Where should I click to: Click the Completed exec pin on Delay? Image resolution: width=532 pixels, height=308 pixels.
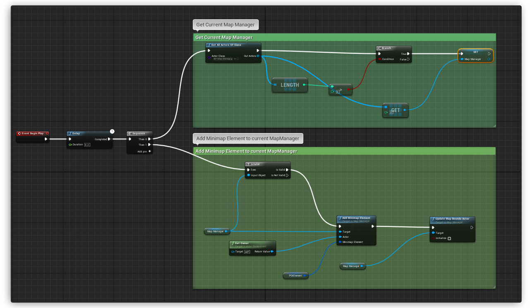coord(109,139)
